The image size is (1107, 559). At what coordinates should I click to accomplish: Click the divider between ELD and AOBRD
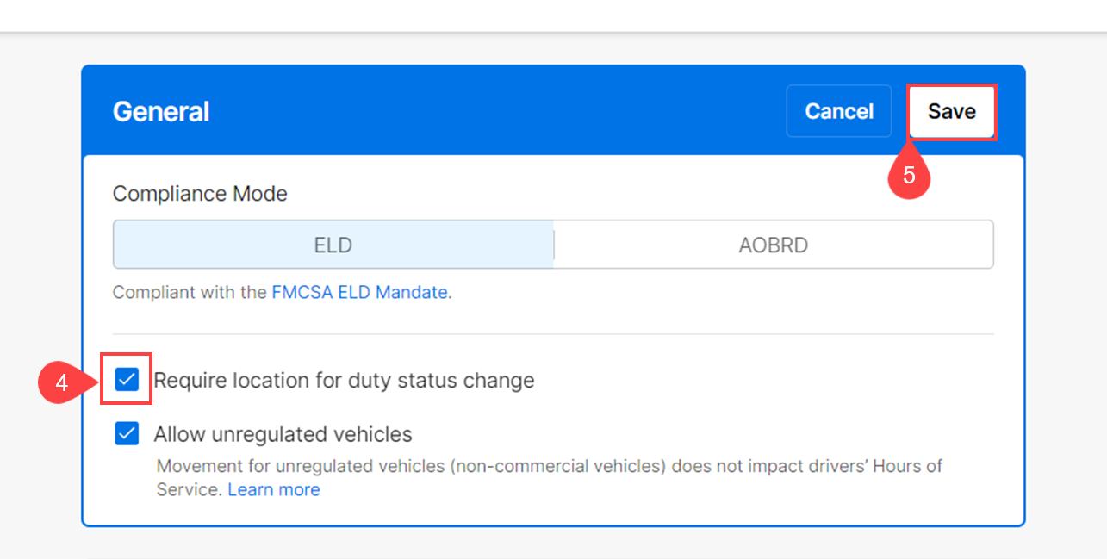(x=553, y=245)
